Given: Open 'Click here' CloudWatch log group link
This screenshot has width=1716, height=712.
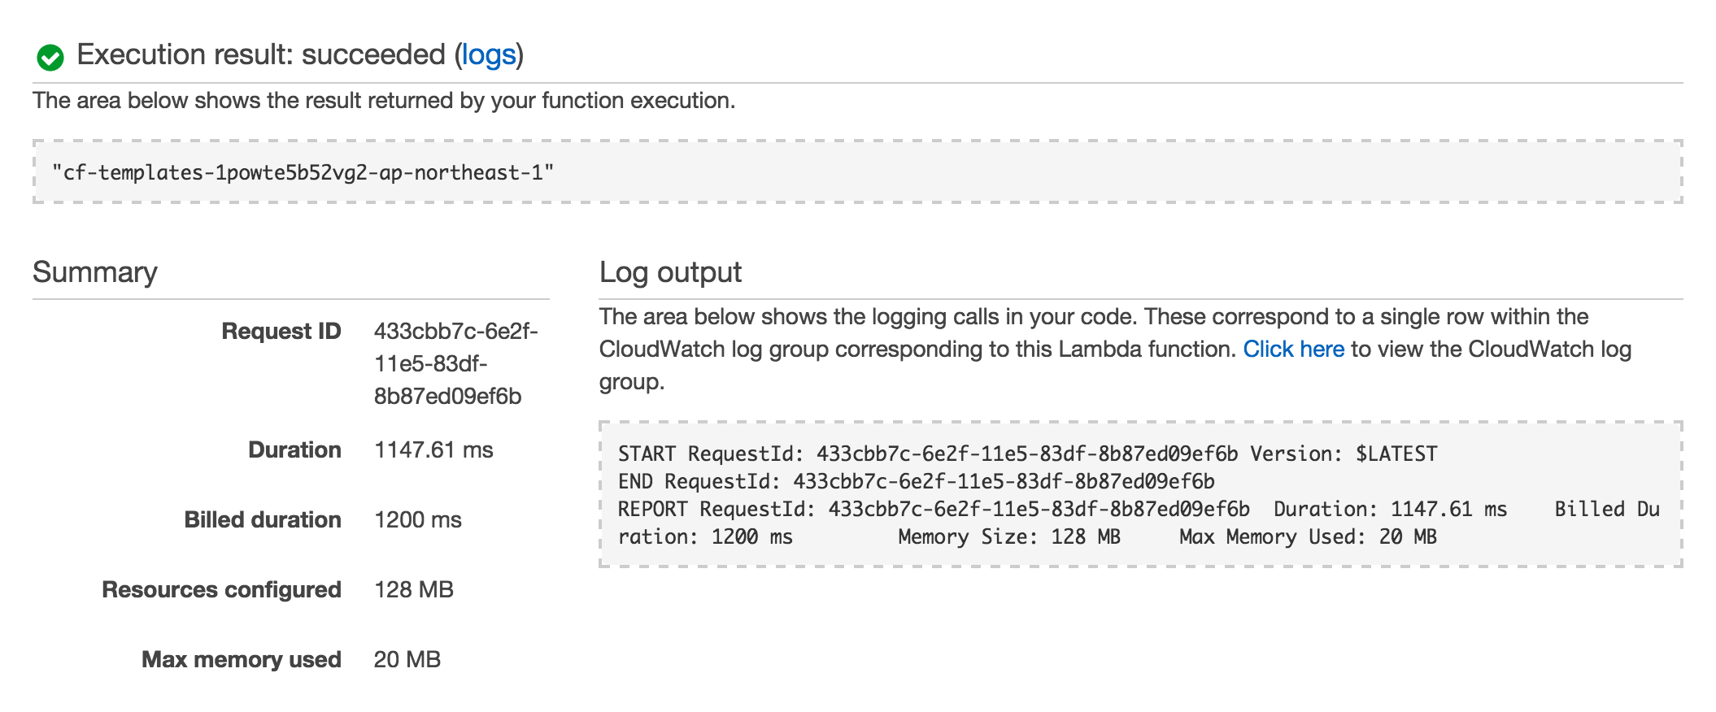Looking at the screenshot, I should [x=1293, y=349].
